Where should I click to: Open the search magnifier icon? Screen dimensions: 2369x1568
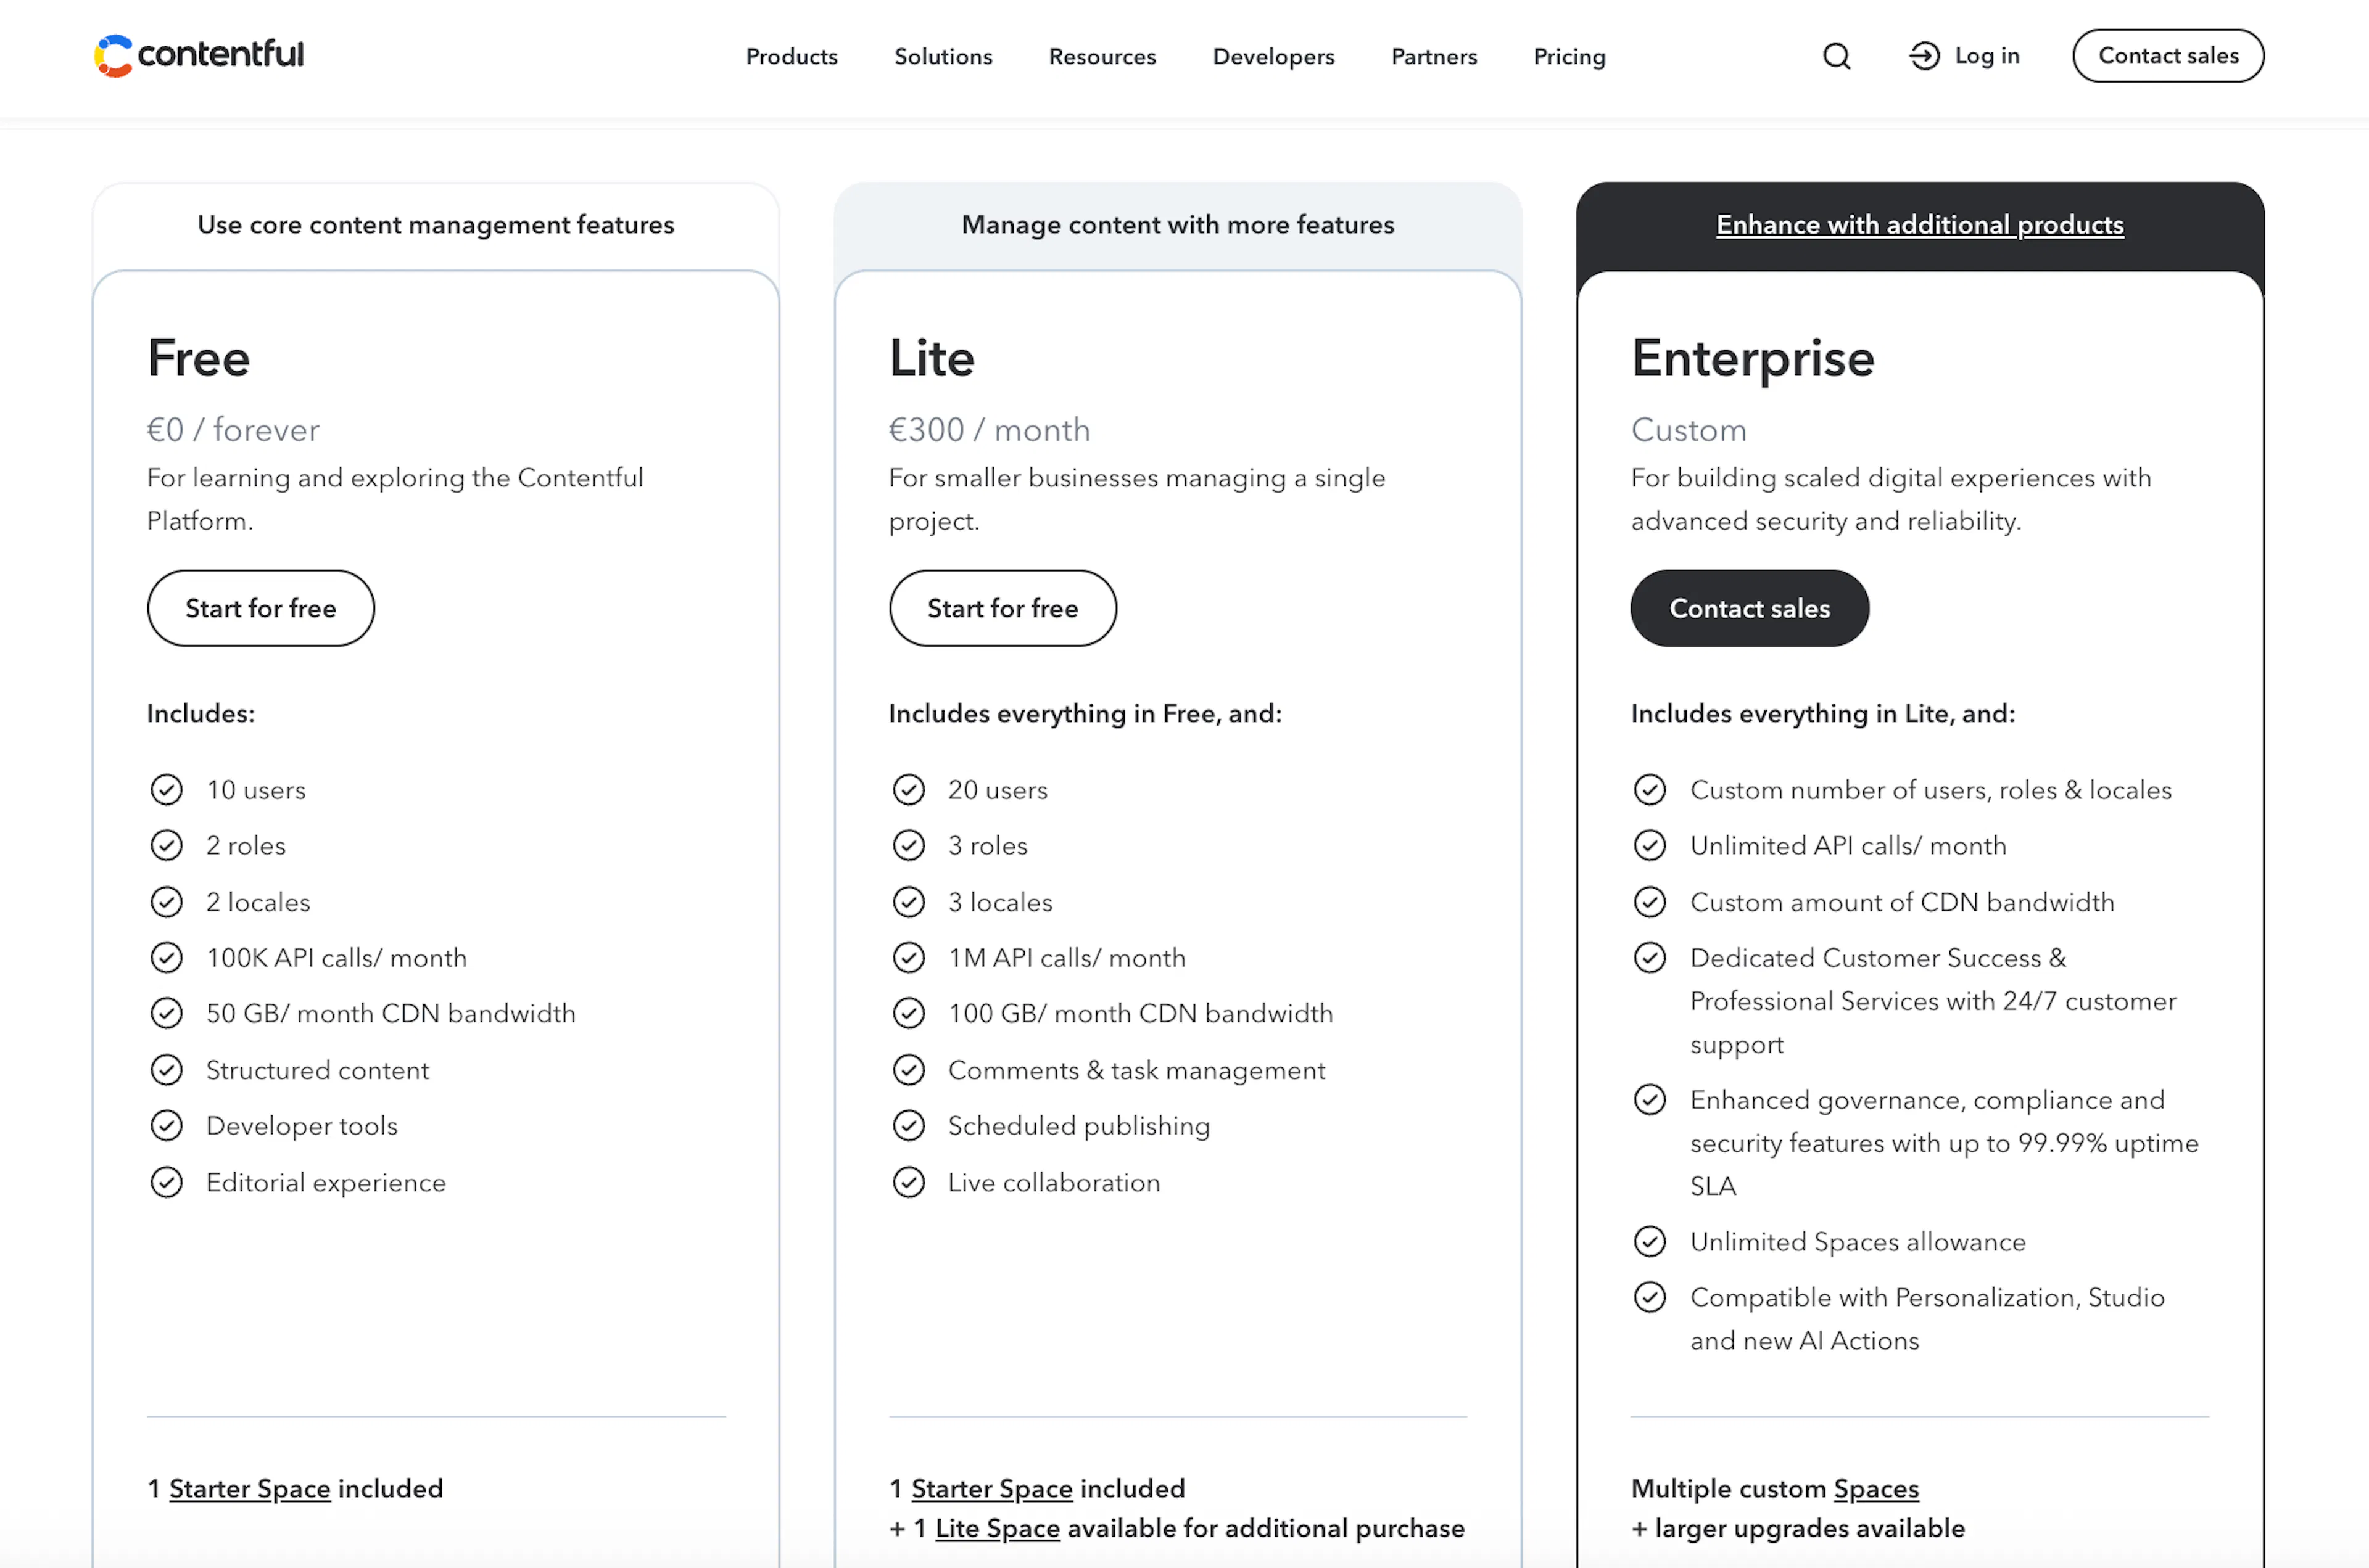click(x=1837, y=56)
